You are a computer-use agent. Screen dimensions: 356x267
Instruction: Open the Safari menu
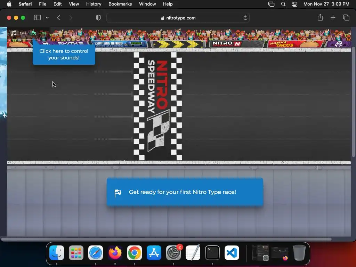pos(25,4)
